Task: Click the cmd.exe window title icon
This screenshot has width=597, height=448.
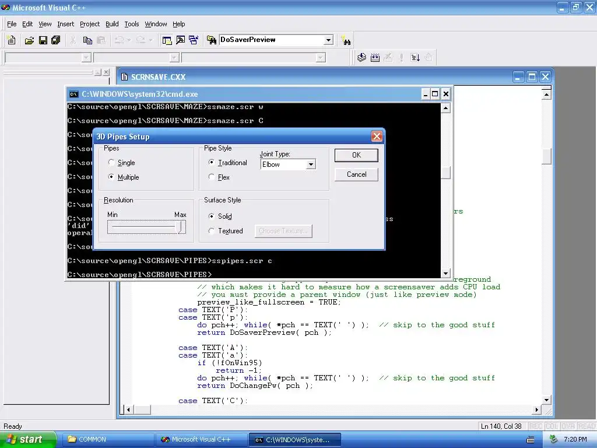Action: (x=74, y=94)
